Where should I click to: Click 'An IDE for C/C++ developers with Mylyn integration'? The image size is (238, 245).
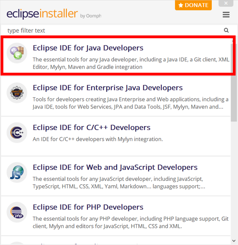click(x=98, y=139)
